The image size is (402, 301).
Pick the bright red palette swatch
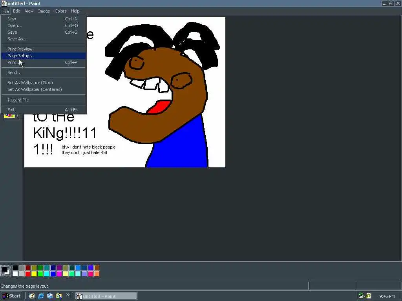pyautogui.click(x=28, y=274)
